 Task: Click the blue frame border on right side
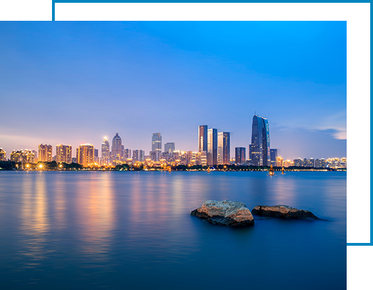(372, 123)
